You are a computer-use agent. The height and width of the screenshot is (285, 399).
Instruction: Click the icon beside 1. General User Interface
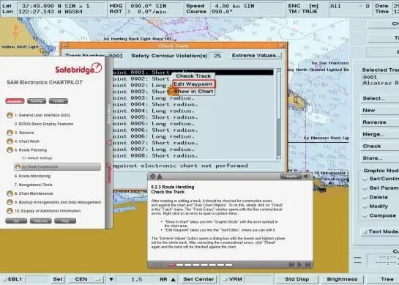coord(10,115)
